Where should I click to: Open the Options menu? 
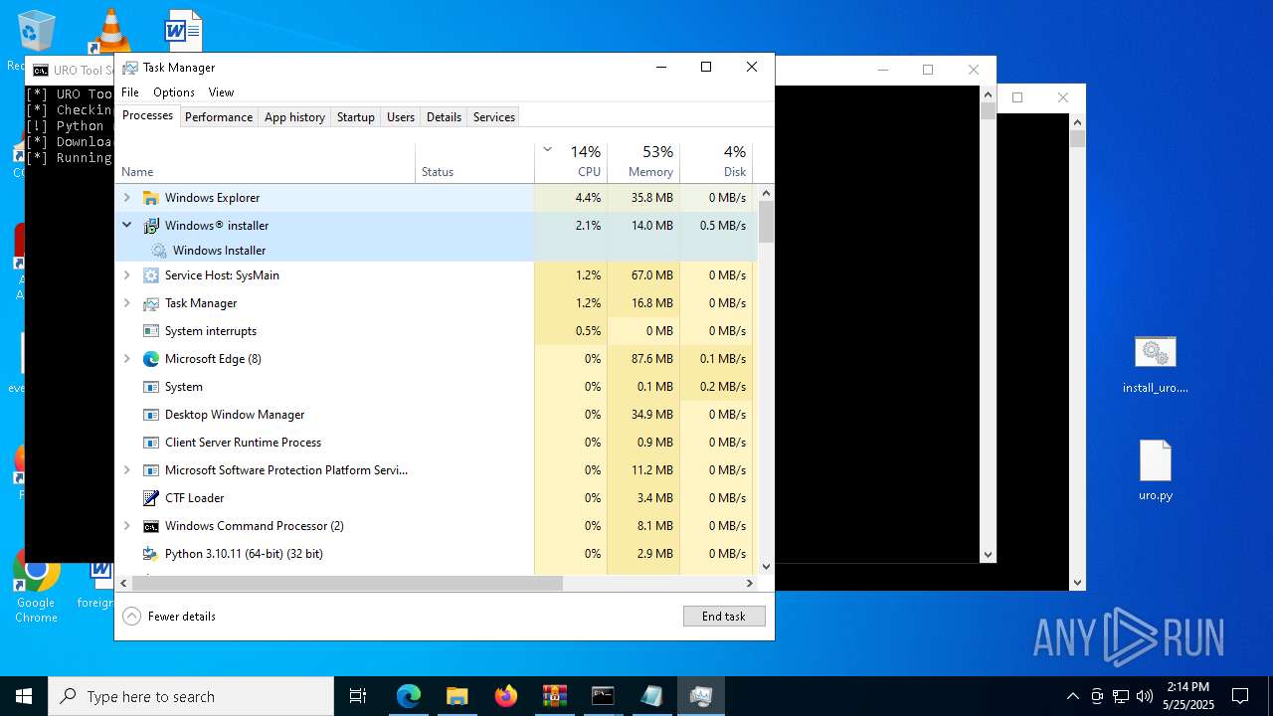tap(174, 92)
